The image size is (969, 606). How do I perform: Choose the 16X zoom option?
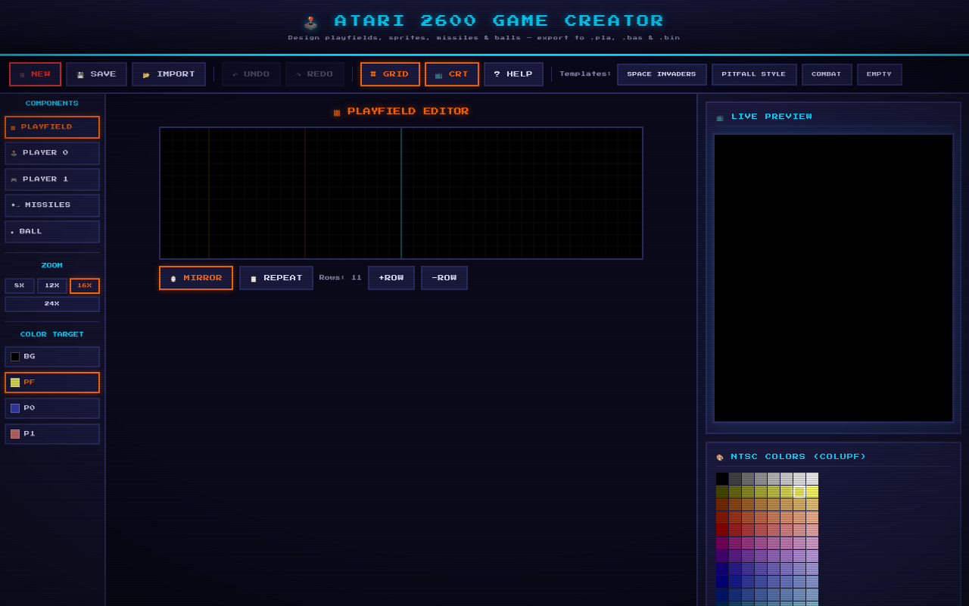pyautogui.click(x=85, y=286)
